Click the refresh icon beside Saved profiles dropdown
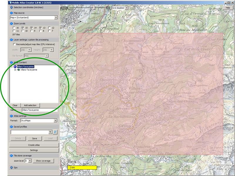Viewport: 235px width, 176px height. 55,132
